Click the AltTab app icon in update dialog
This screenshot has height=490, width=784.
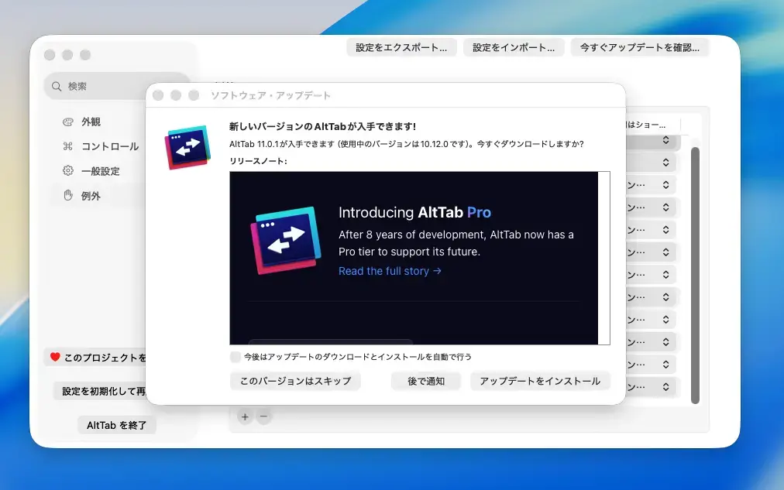[x=188, y=147]
